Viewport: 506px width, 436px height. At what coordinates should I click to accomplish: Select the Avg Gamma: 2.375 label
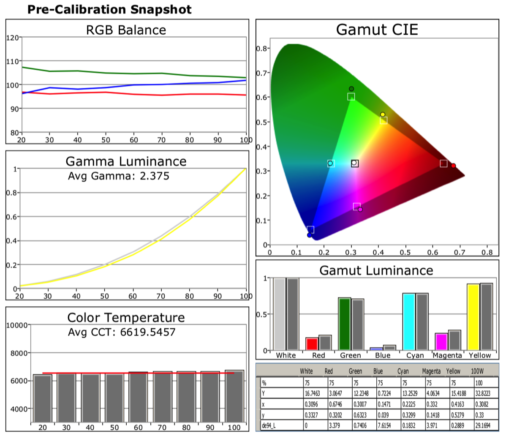pos(119,176)
